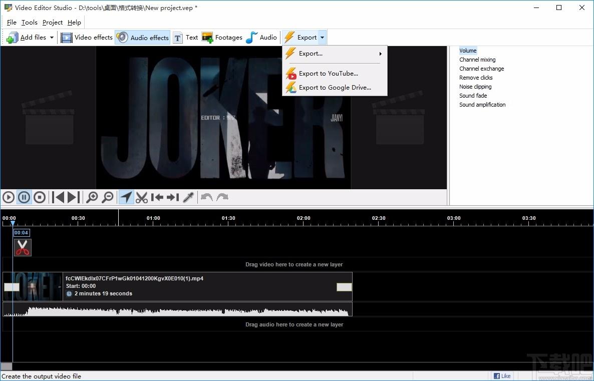The height and width of the screenshot is (381, 594).
Task: Toggle the arrow selection mode tool
Action: click(x=126, y=197)
